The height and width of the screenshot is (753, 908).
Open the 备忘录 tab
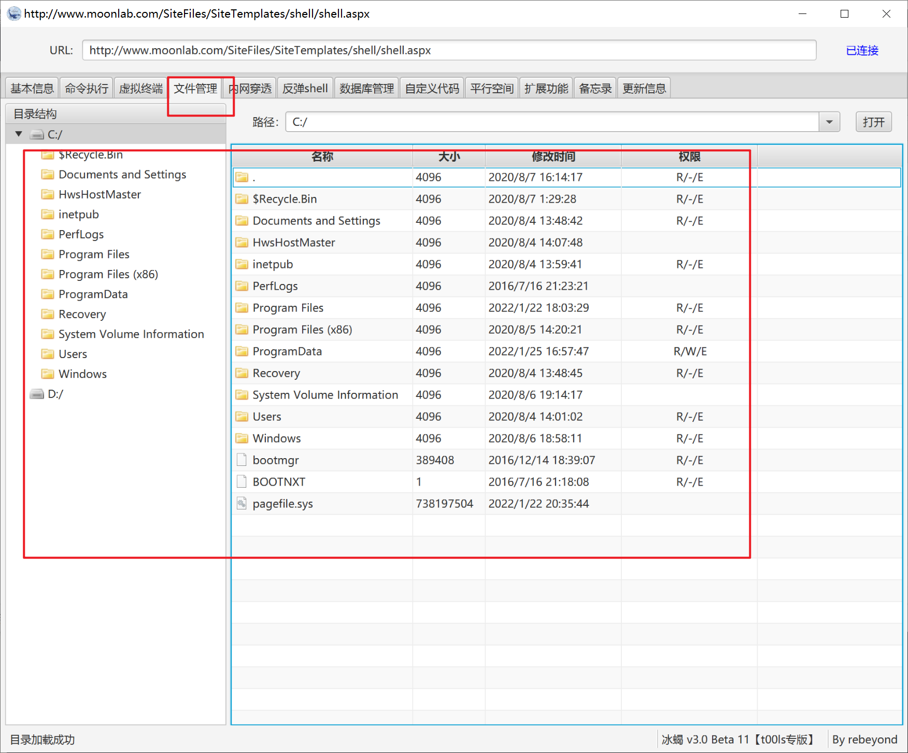coord(595,88)
